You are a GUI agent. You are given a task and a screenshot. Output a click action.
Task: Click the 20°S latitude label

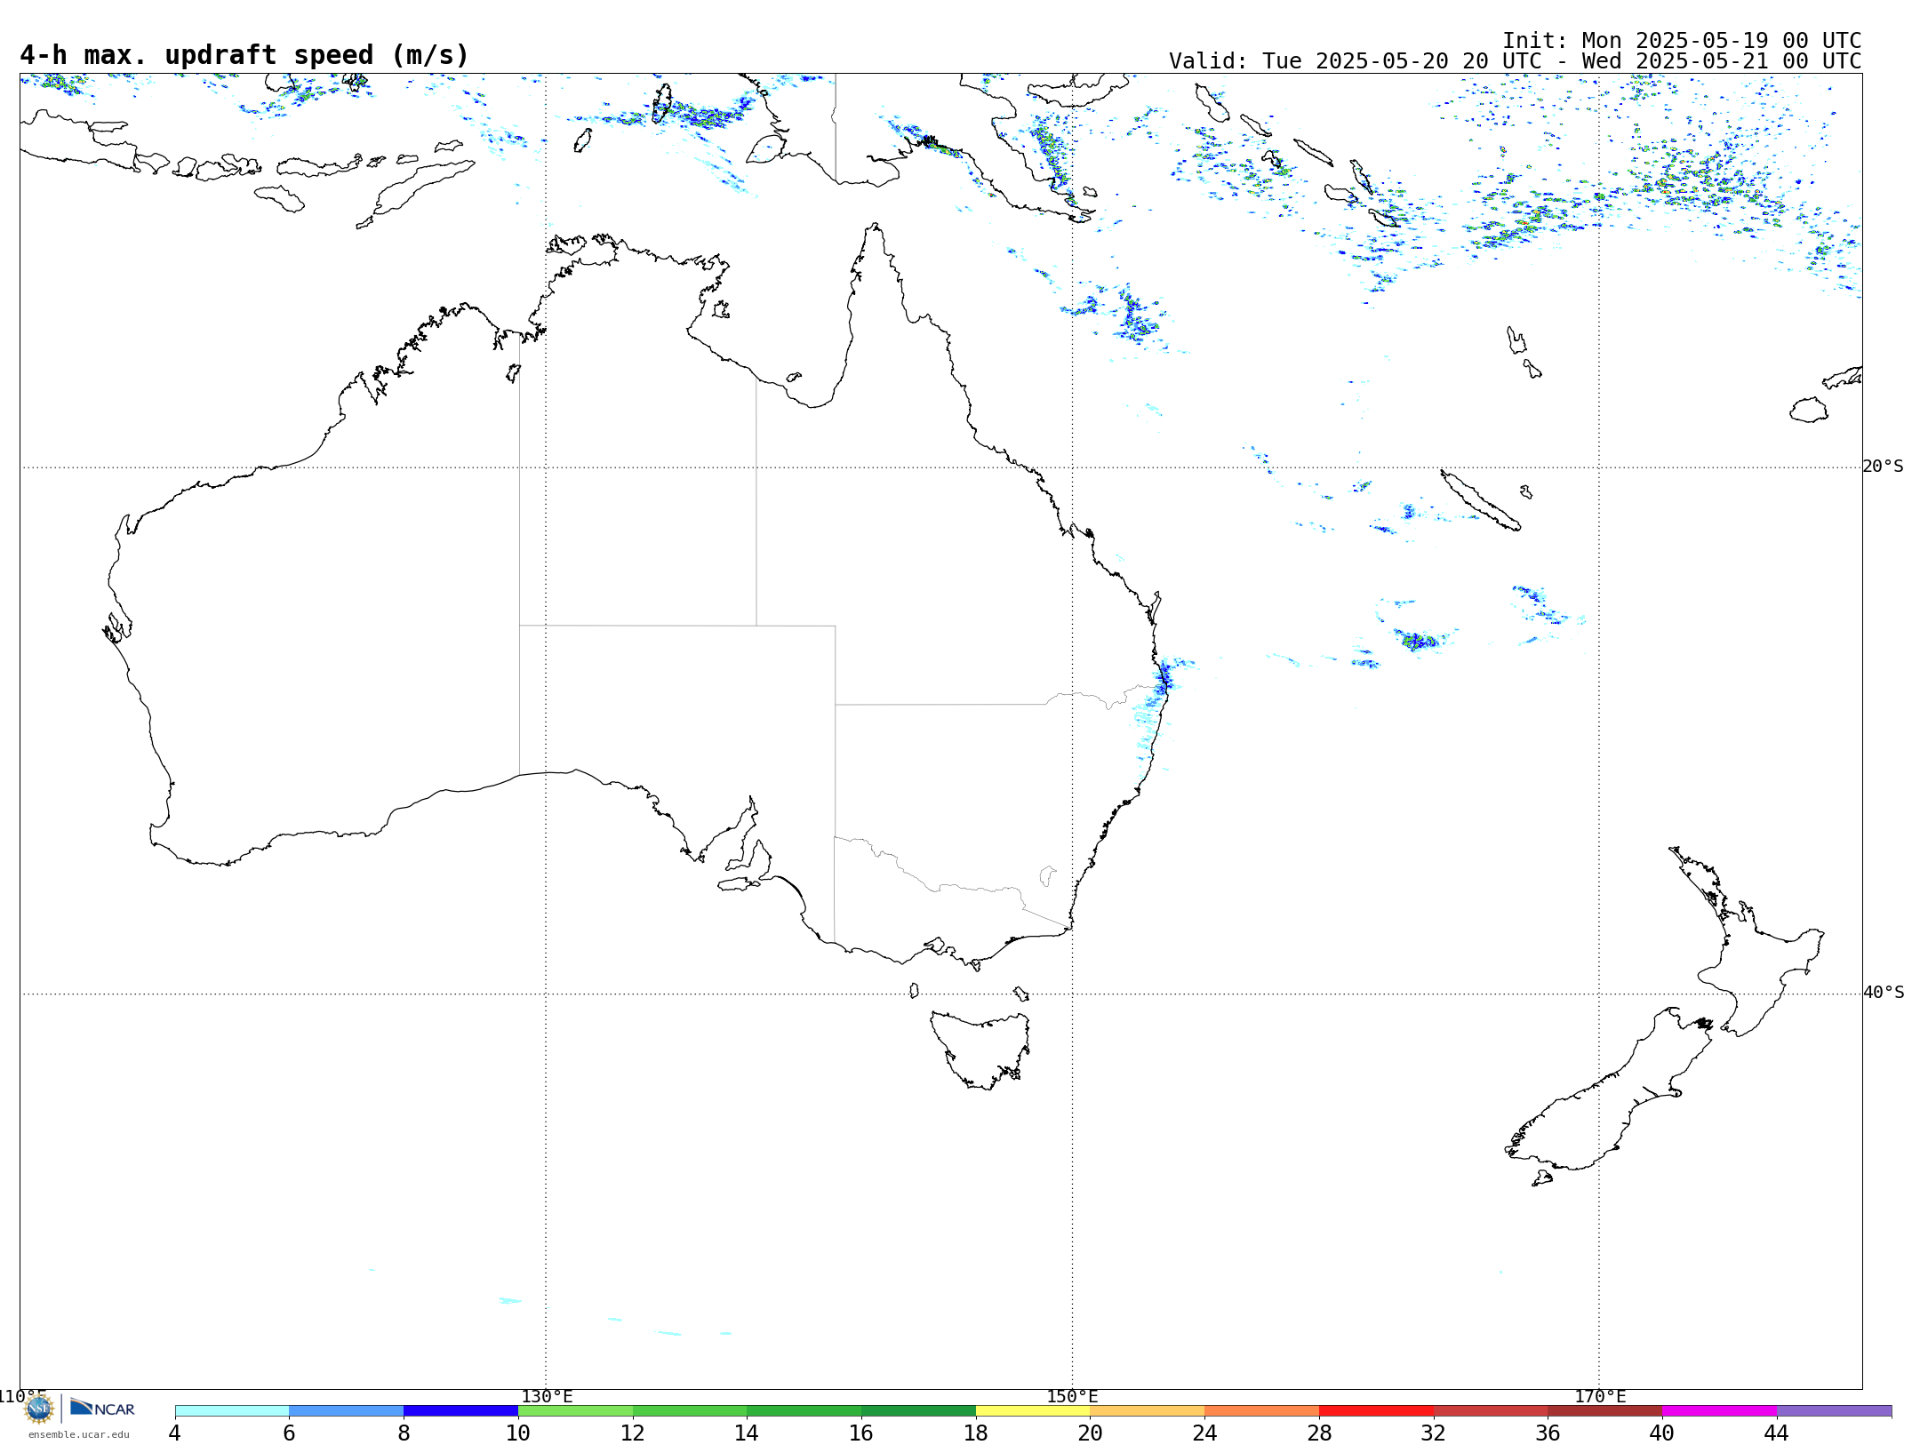click(1883, 467)
